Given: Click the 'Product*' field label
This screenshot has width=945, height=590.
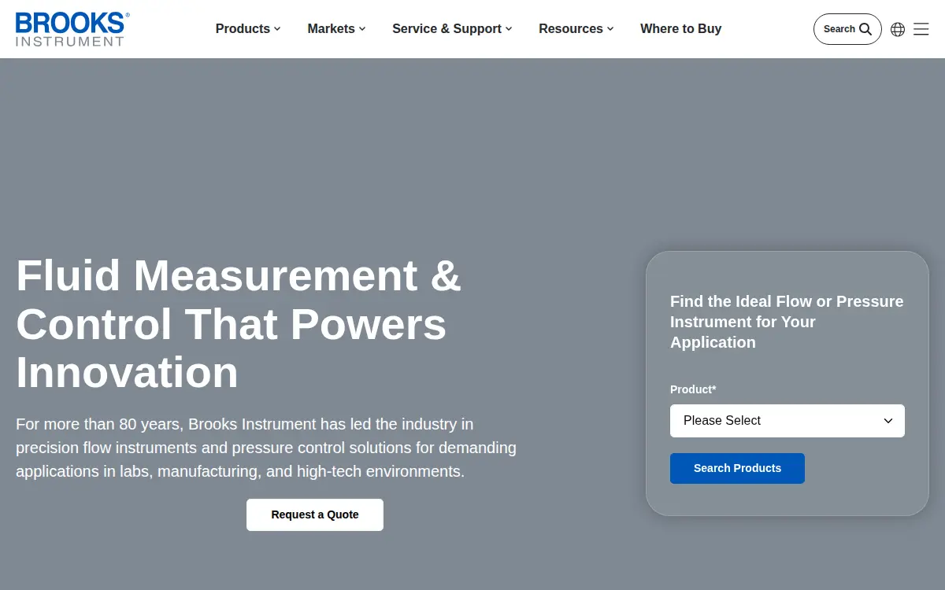Looking at the screenshot, I should coord(693,389).
